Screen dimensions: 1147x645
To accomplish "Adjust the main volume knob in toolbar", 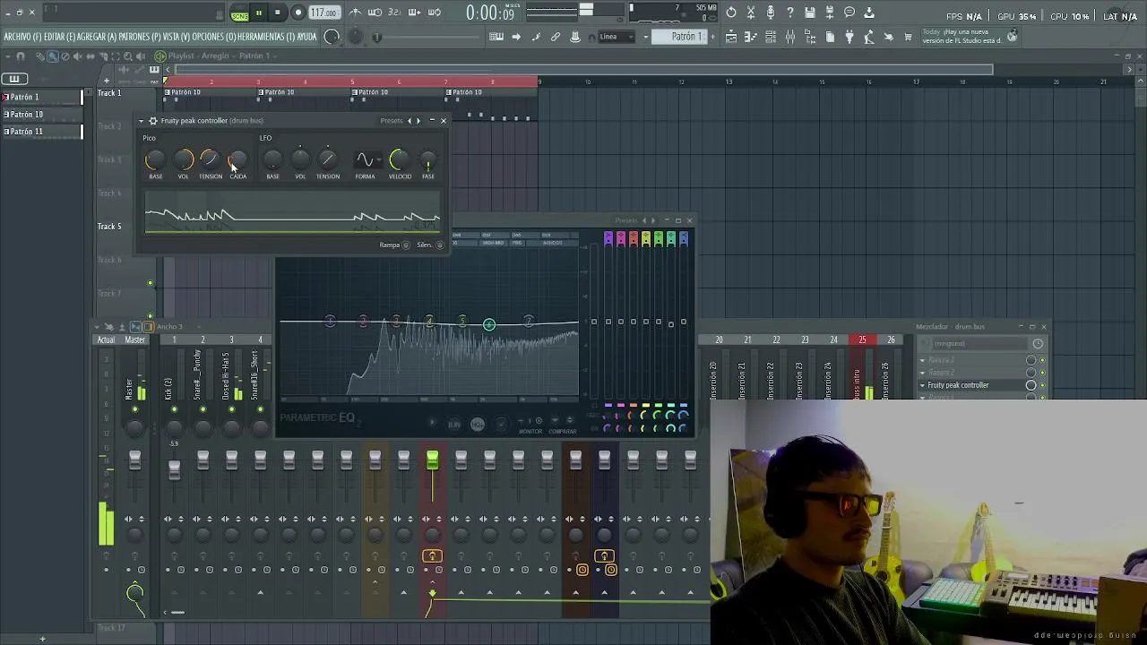I will tap(332, 37).
